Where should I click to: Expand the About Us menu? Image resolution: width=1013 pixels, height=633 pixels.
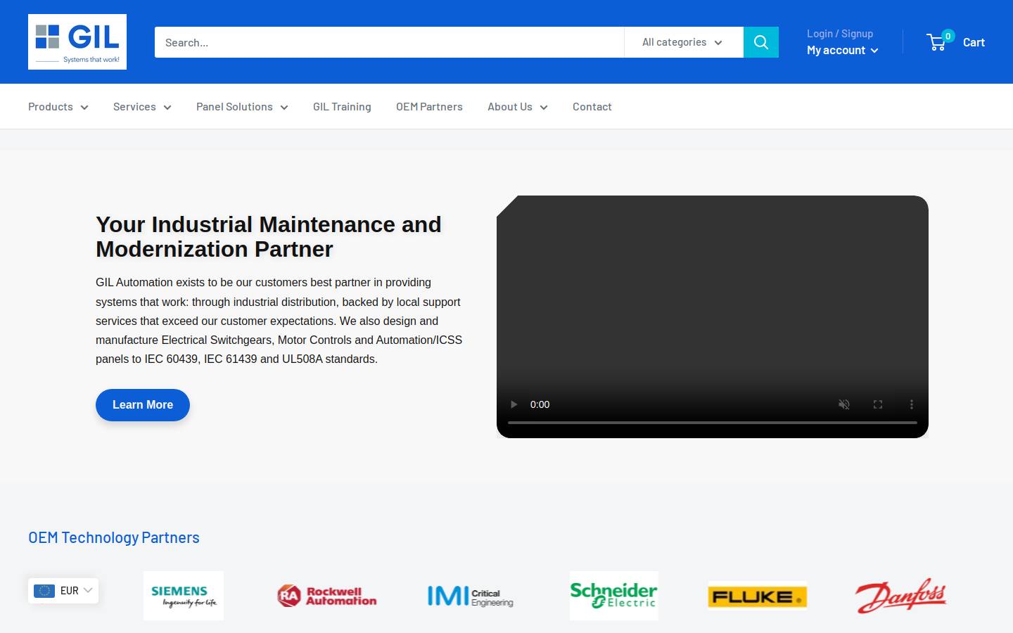(x=518, y=107)
